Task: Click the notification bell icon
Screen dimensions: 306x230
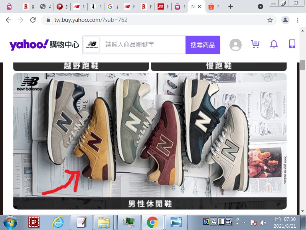Action: click(x=273, y=44)
